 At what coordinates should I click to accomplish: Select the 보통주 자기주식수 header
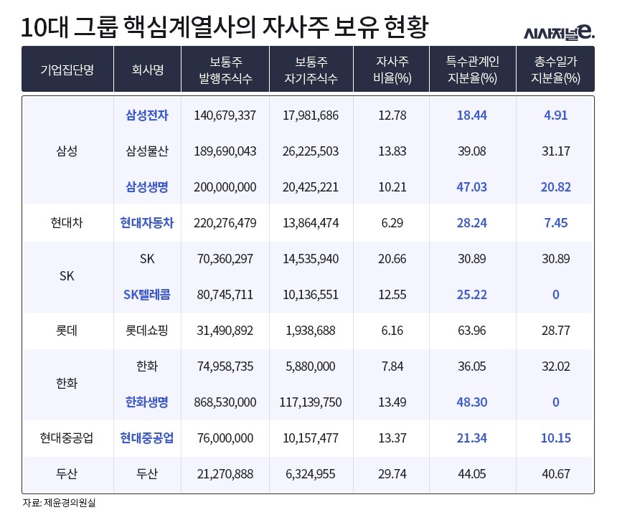[311, 70]
